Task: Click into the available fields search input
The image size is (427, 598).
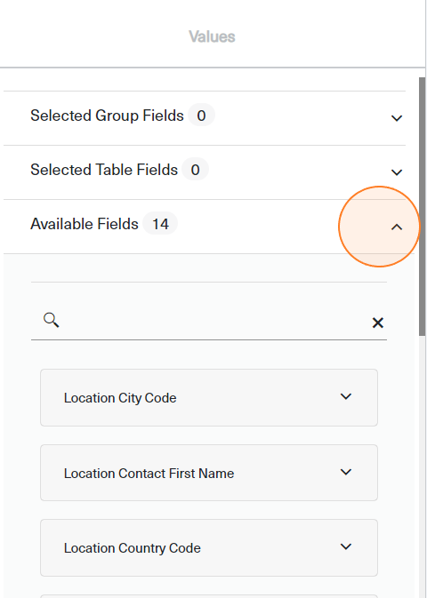Action: (213, 321)
